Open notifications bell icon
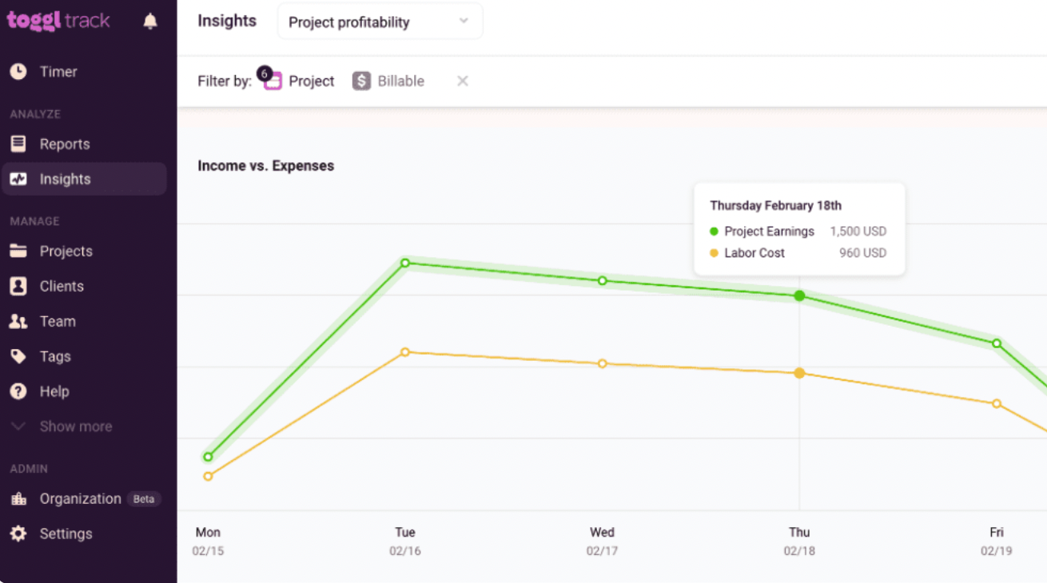1047x583 pixels. (150, 22)
